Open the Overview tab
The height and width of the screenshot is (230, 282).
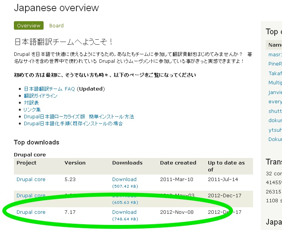point(29,25)
